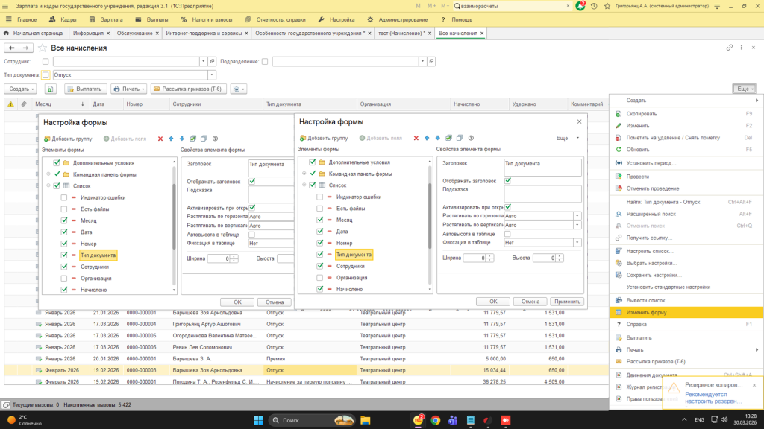Expand the Печать dropdown in the toolbar
Viewport: 764px width, 429px height.
click(x=129, y=89)
